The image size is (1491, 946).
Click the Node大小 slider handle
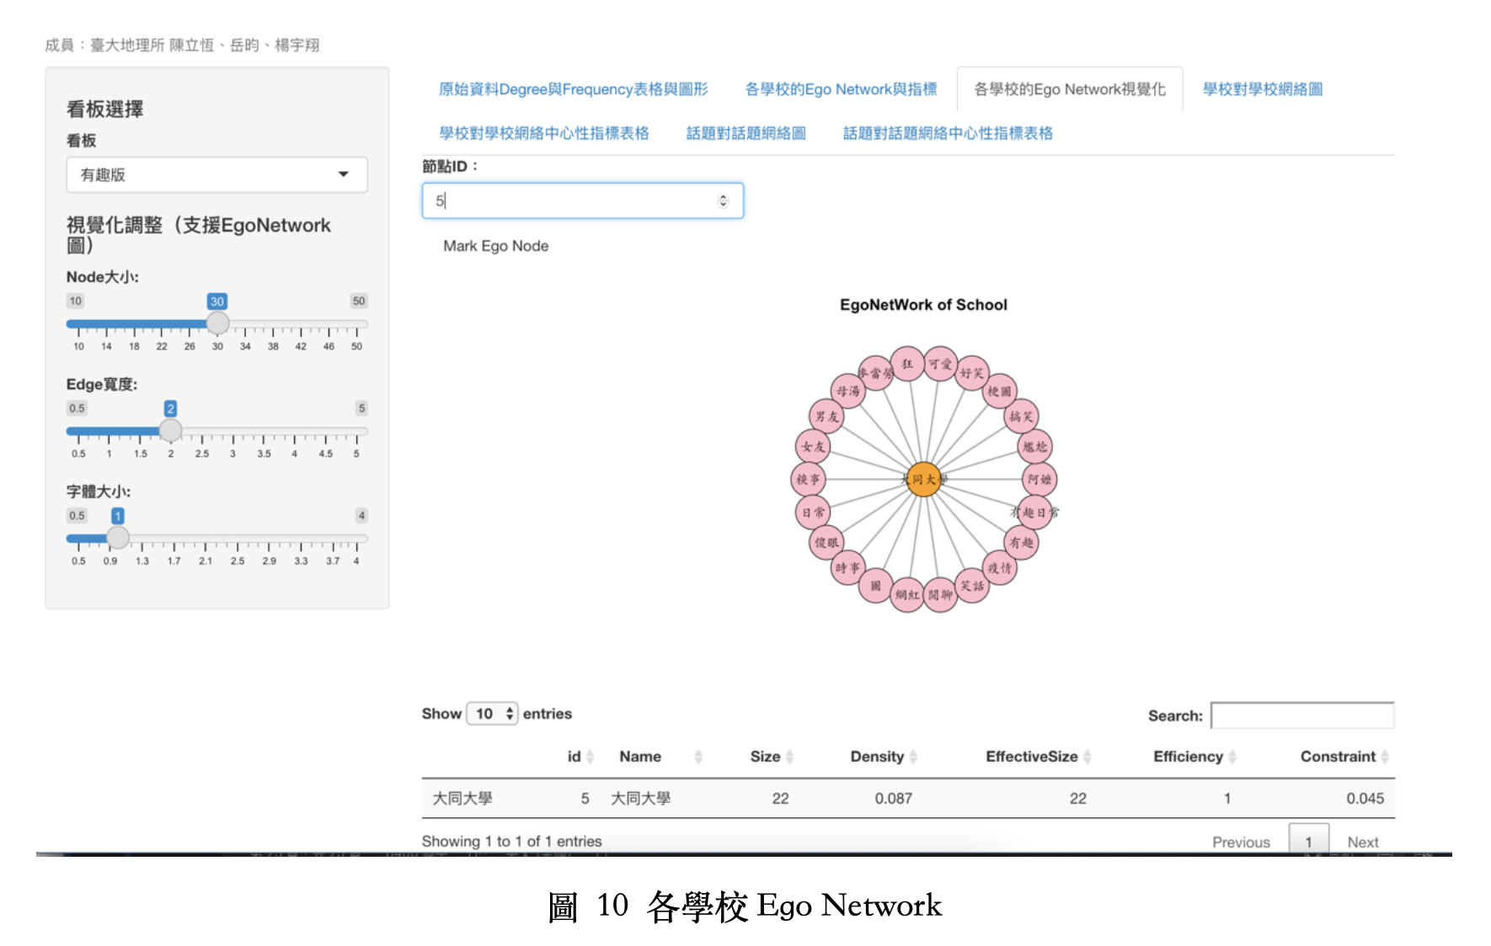(217, 323)
